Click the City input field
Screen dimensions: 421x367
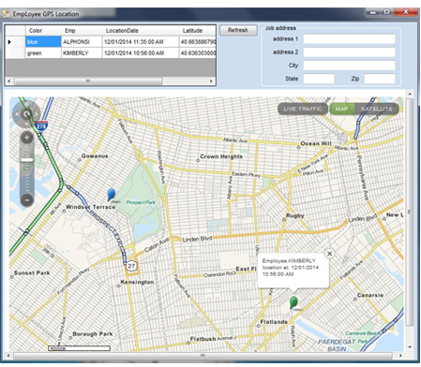click(349, 66)
